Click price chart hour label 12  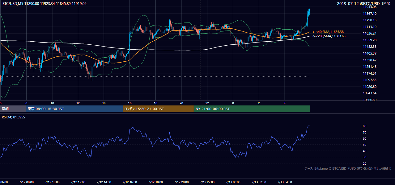point(78,103)
